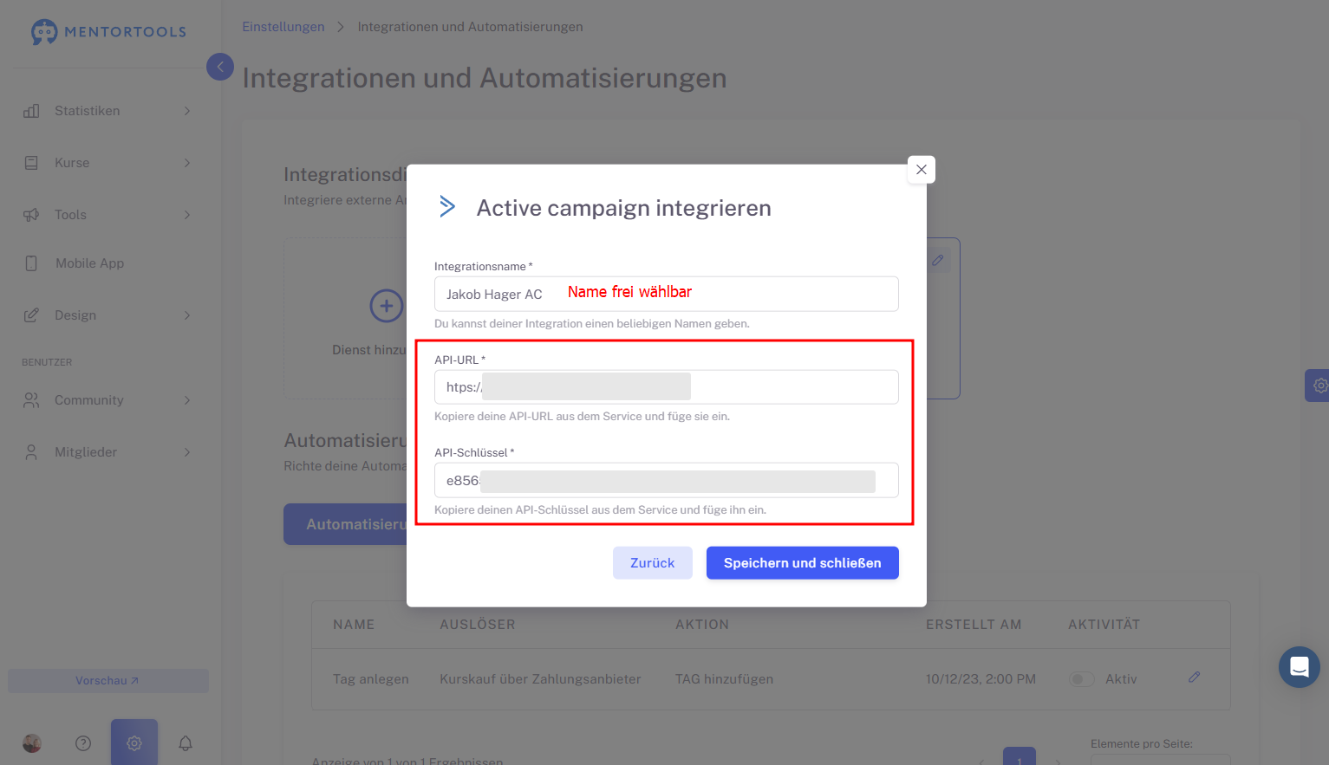
Task: Expand the Tools submenu chevron
Action: click(187, 215)
